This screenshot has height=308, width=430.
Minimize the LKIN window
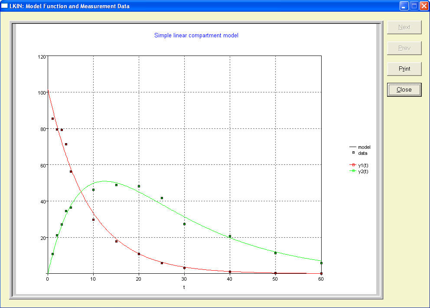click(x=404, y=6)
